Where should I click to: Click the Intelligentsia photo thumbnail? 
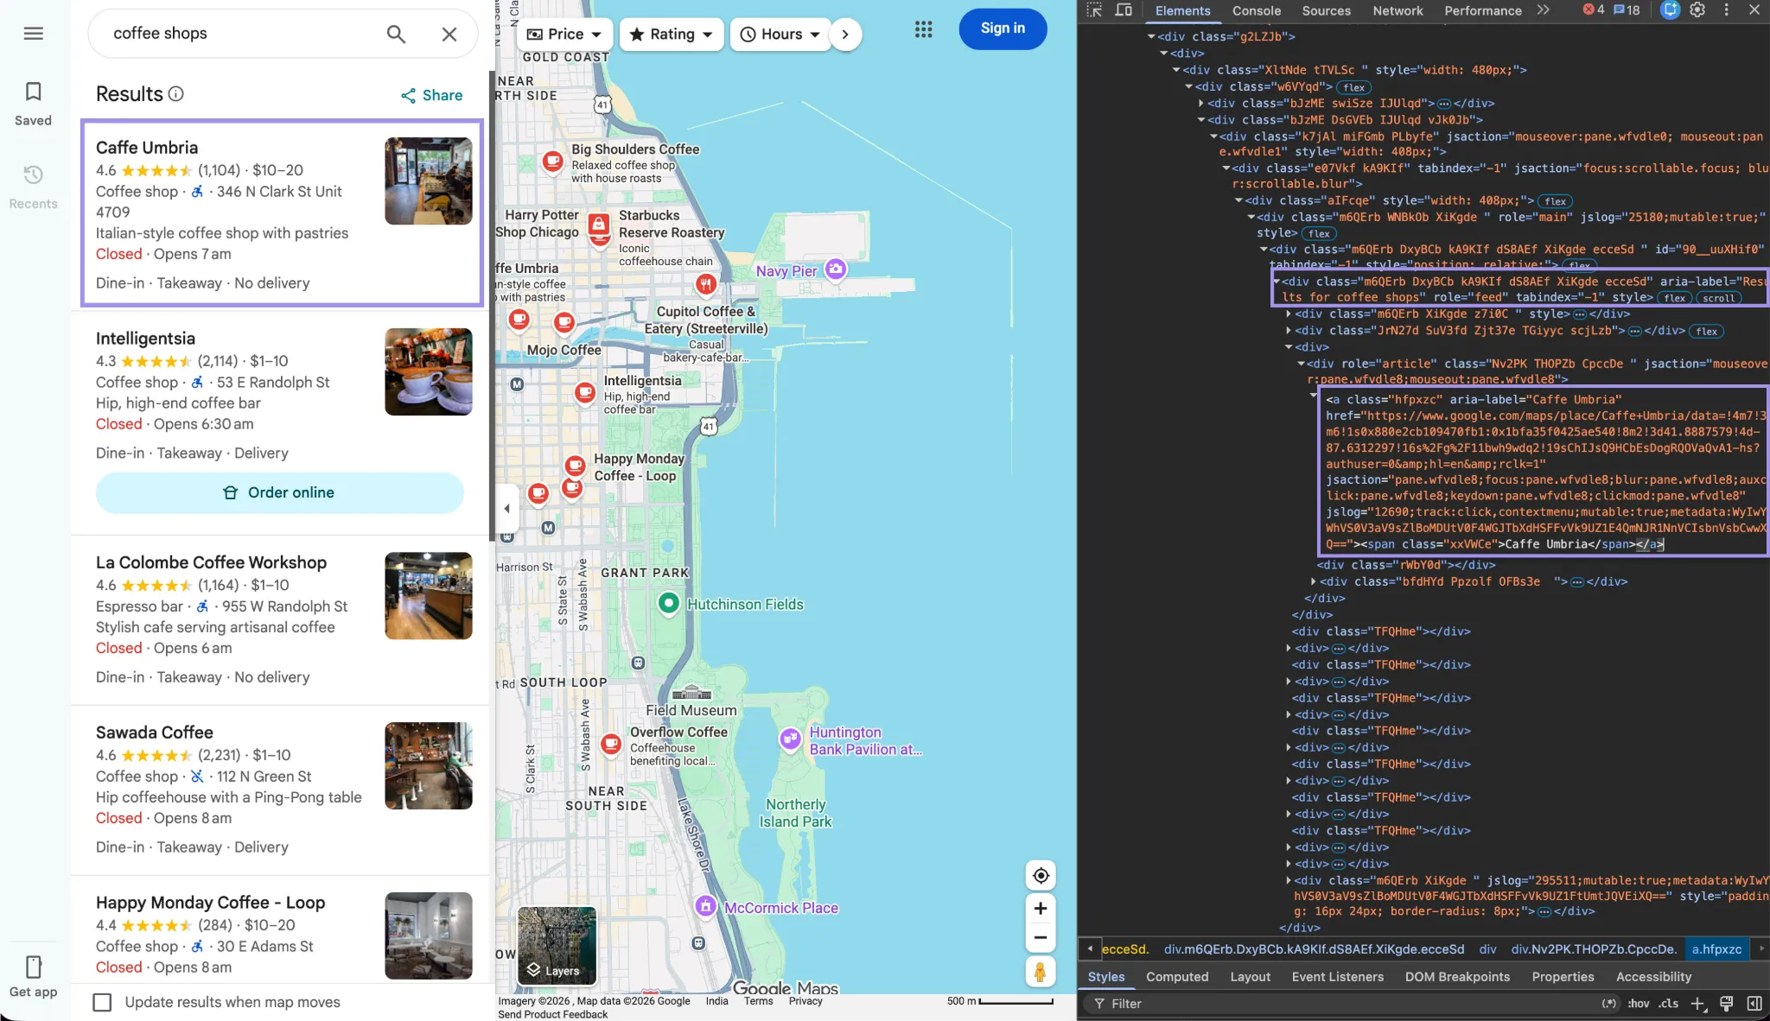pos(429,371)
